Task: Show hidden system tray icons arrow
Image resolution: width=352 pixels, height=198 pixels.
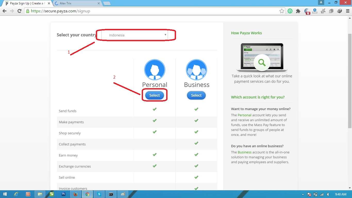Action: coord(303,194)
